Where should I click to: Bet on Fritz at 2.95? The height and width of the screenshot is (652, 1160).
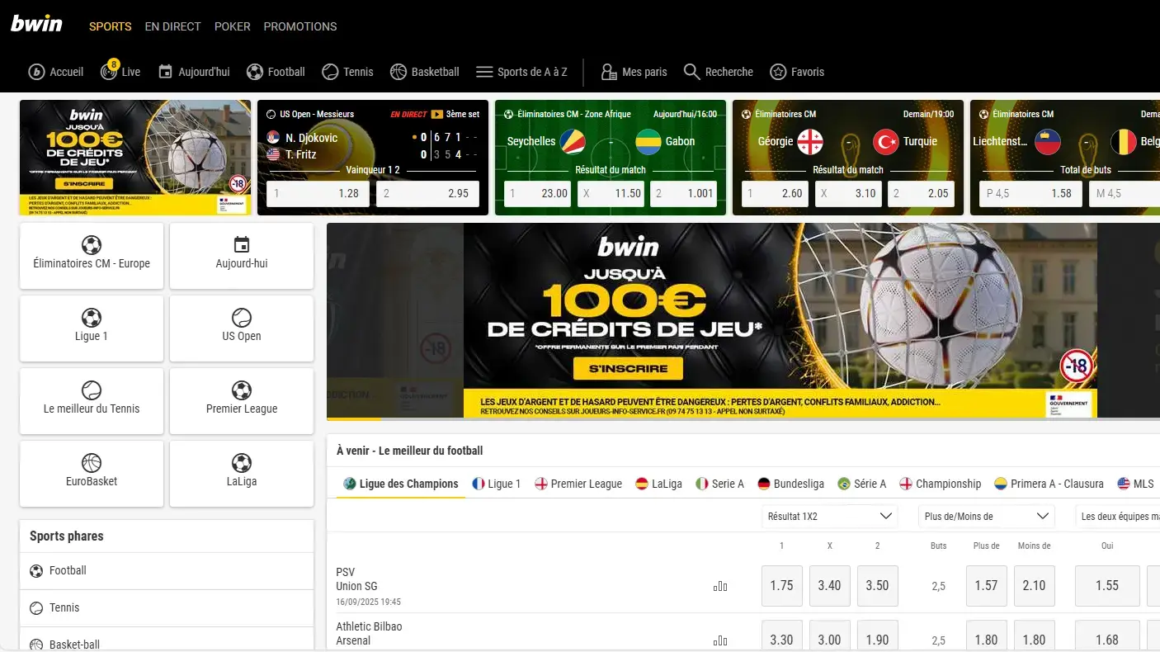(427, 193)
